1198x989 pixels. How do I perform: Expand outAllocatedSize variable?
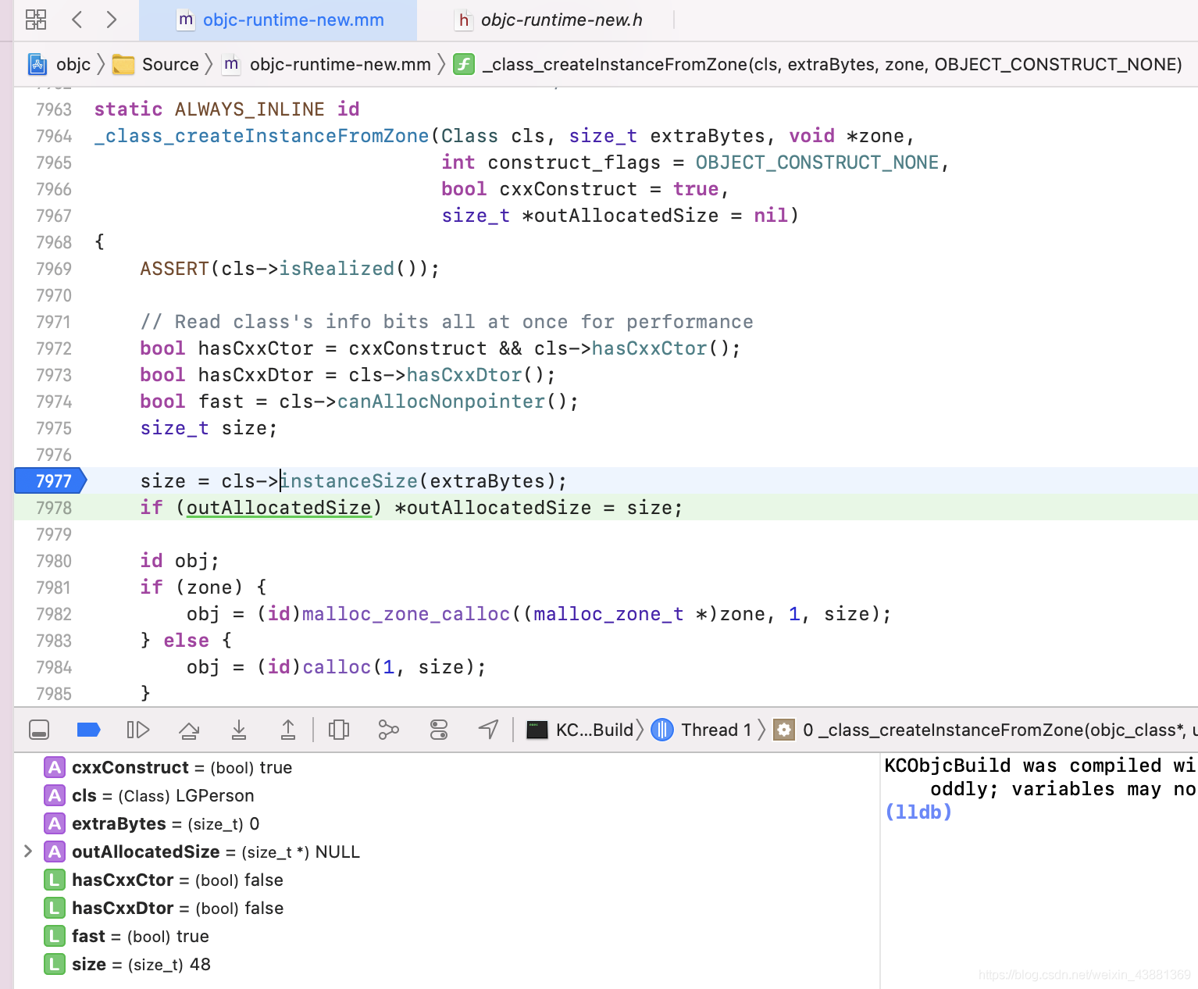coord(28,852)
